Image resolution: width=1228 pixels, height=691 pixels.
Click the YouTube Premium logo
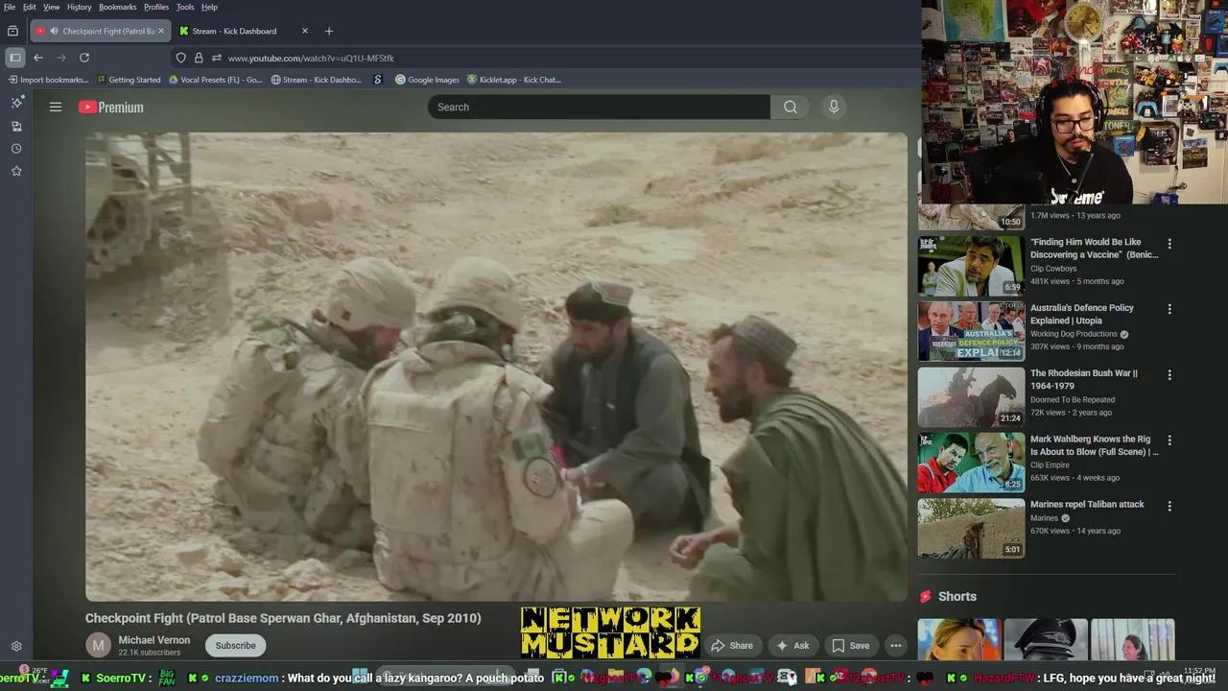[110, 107]
